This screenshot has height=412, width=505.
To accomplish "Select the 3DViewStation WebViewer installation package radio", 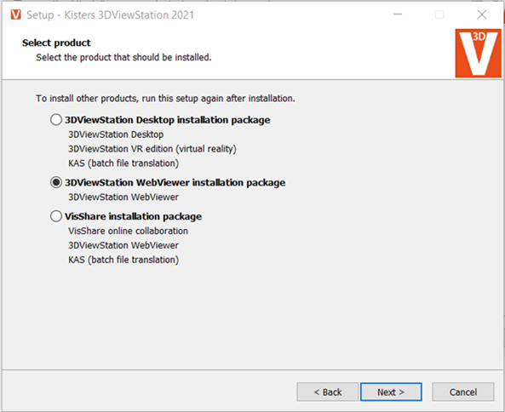I will (56, 182).
